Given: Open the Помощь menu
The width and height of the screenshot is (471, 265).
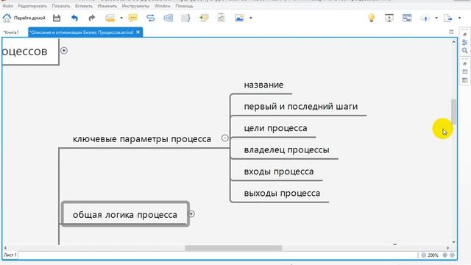Looking at the screenshot, I should (185, 6).
